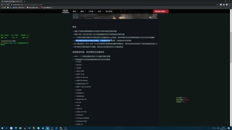Open the Windows Start menu
This screenshot has width=232, height=130.
coord(2,128)
